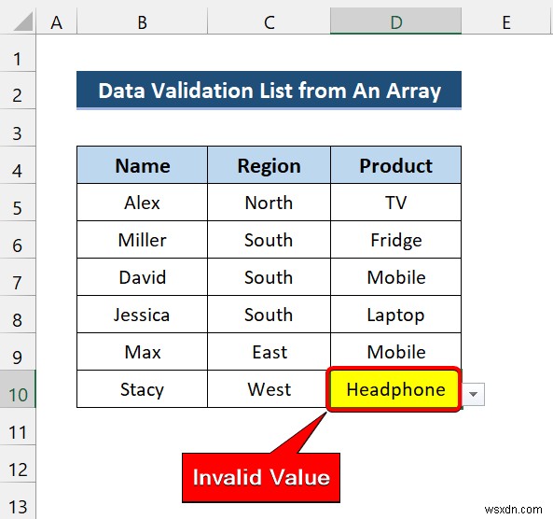
Task: Select the cell containing 'Alex'
Action: coord(142,203)
